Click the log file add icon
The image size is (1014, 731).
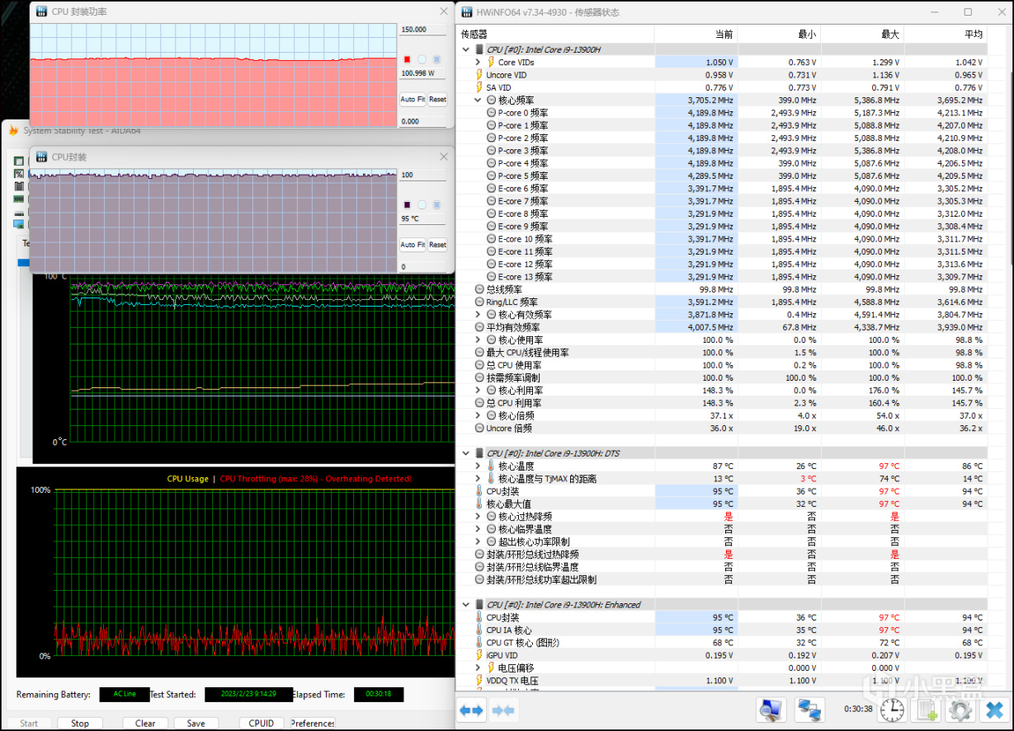tap(926, 710)
